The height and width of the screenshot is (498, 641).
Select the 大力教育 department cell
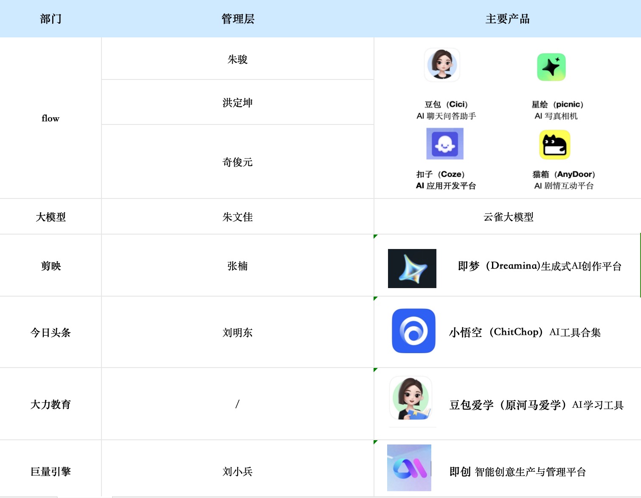(x=51, y=404)
